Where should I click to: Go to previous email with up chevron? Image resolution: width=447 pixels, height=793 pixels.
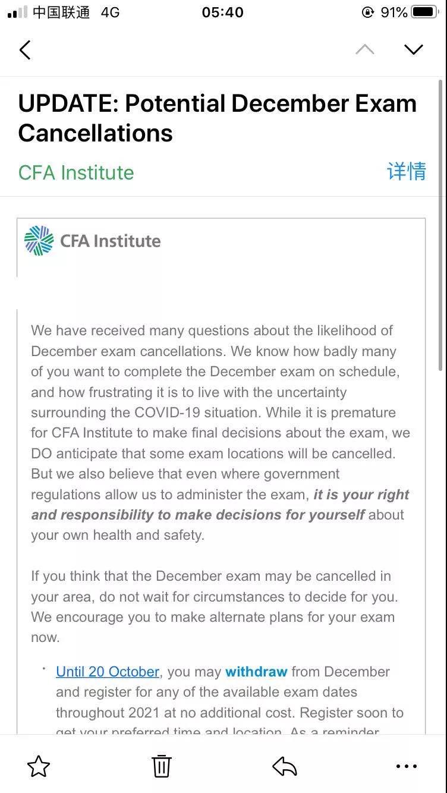[x=364, y=50]
